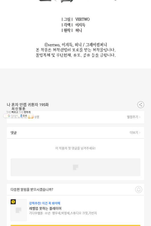This screenshot has height=226, width=151.
Task: Click the 강력추천! 이건 꼭 봐야해 label
Action: (45, 203)
